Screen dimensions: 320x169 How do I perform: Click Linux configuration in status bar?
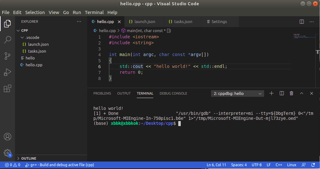(292, 165)
